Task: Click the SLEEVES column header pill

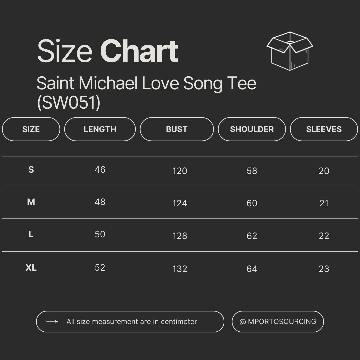Action: [324, 129]
